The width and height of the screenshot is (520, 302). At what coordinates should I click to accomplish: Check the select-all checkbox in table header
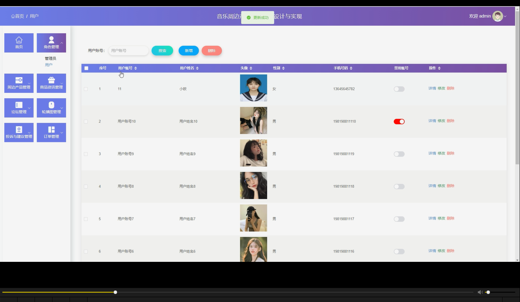86,68
